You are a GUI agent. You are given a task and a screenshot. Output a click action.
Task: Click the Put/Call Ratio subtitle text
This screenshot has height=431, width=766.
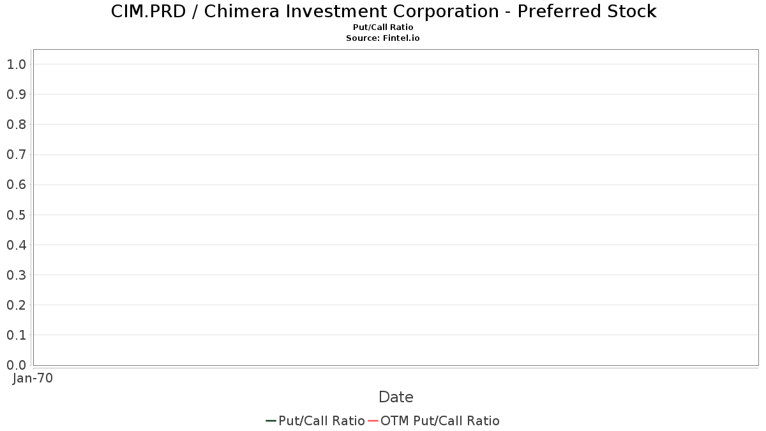coord(383,27)
